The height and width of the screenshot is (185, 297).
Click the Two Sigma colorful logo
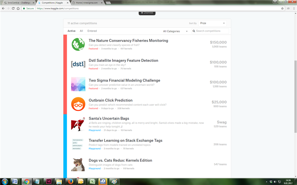78,84
